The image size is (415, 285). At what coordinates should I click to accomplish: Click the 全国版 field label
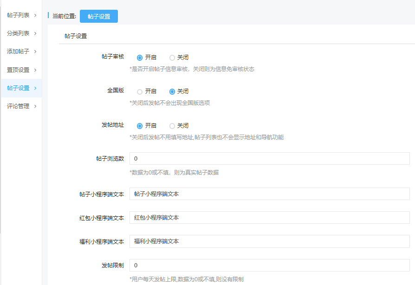click(116, 91)
